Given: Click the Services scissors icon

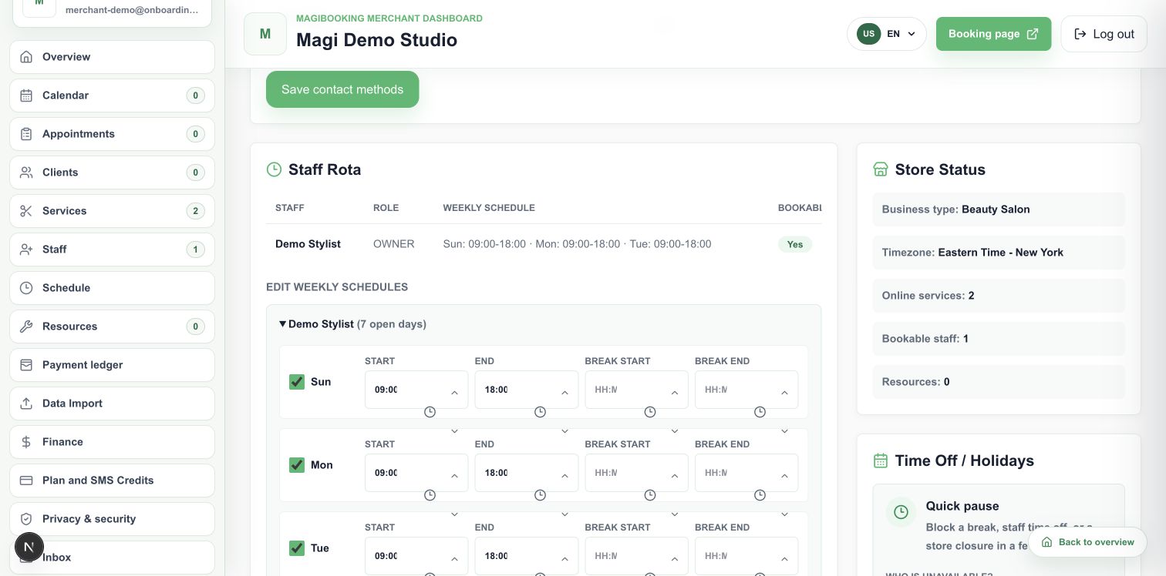Looking at the screenshot, I should pyautogui.click(x=26, y=211).
